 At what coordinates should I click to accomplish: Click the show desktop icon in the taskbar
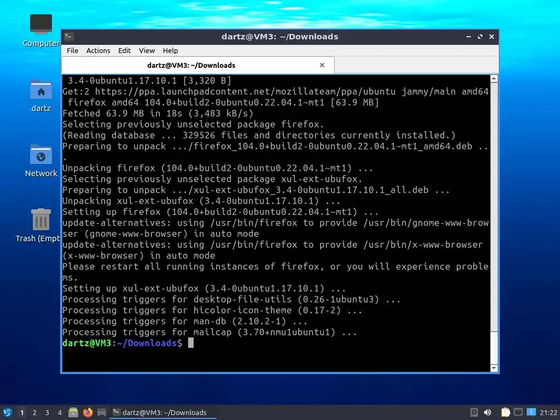click(102, 412)
